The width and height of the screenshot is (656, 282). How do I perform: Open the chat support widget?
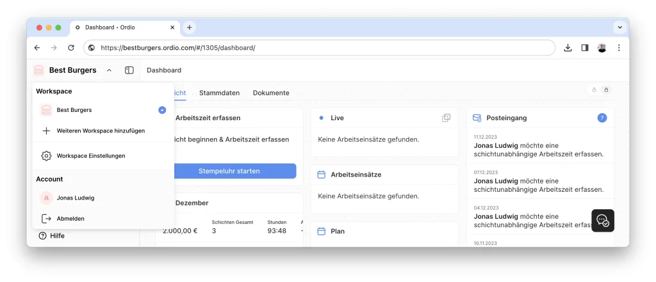pos(602,221)
